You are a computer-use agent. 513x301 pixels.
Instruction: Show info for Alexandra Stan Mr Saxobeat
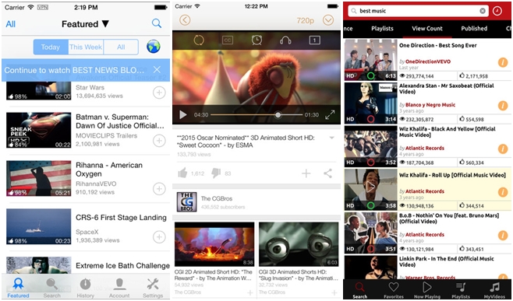coord(503,106)
